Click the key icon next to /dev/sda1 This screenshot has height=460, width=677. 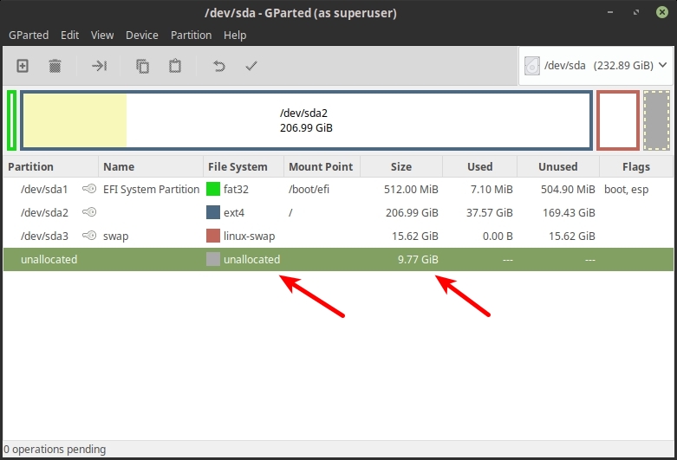coord(89,189)
